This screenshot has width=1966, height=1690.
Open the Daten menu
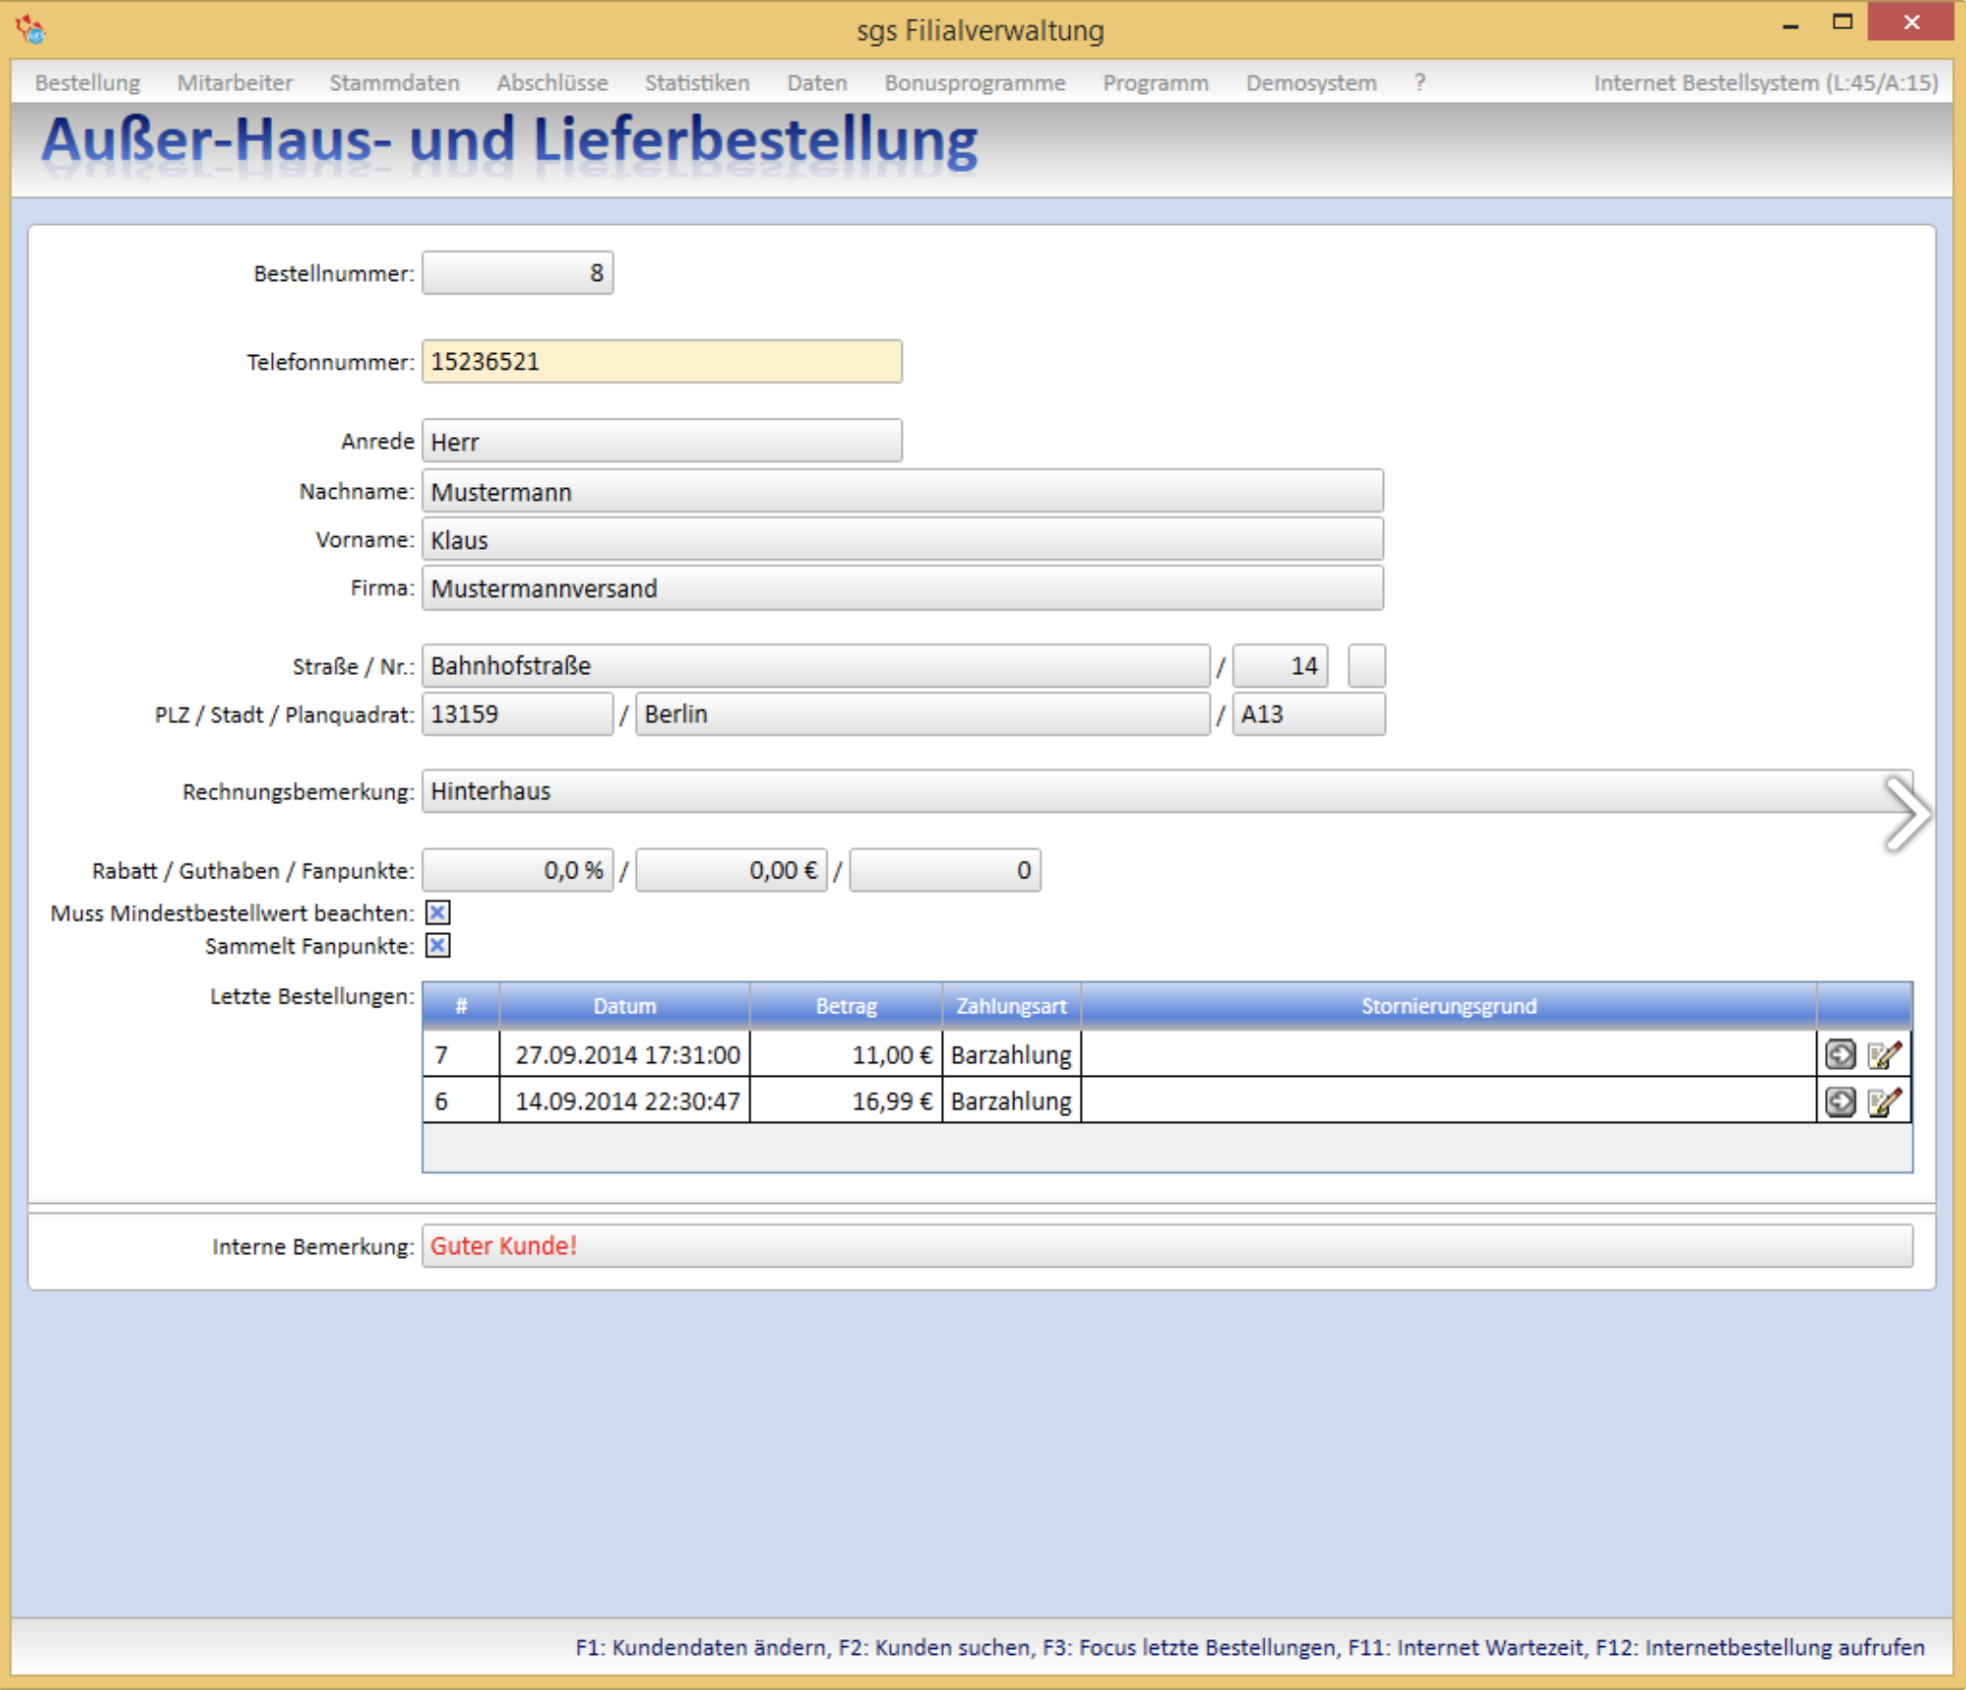coord(817,83)
